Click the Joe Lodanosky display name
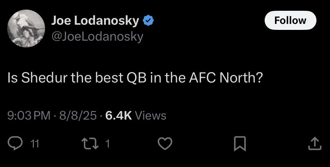This screenshot has height=167, width=330. coord(95,21)
